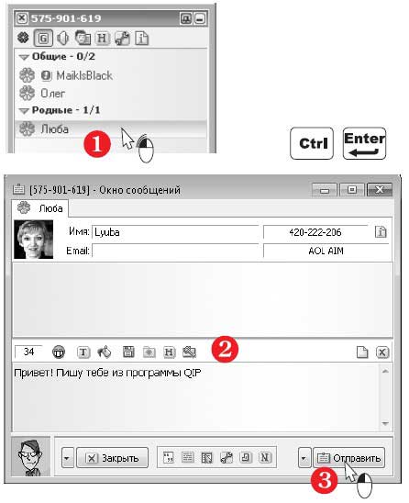
Task: Open history with the H icon in contact list toolbar
Action: point(101,39)
